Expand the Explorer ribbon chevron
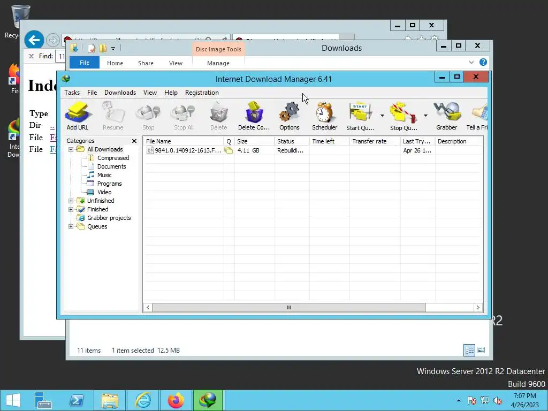 [x=471, y=62]
